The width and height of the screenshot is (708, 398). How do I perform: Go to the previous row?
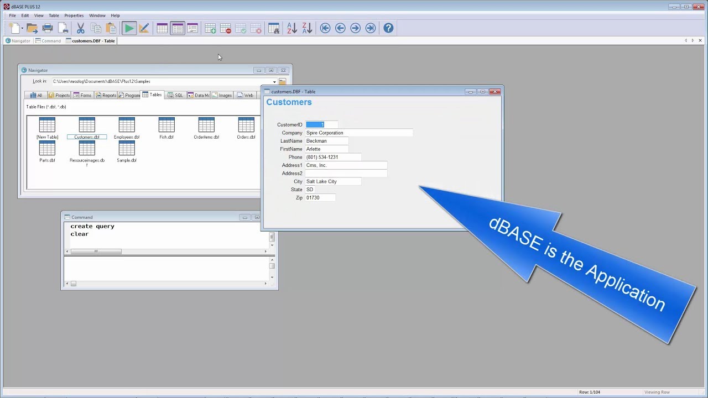pyautogui.click(x=340, y=28)
